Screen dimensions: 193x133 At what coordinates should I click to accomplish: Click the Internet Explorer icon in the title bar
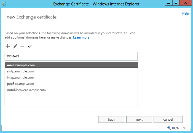pos(4,4)
